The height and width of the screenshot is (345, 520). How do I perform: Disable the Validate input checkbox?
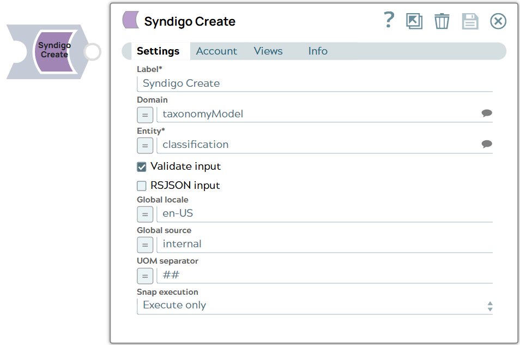[141, 166]
